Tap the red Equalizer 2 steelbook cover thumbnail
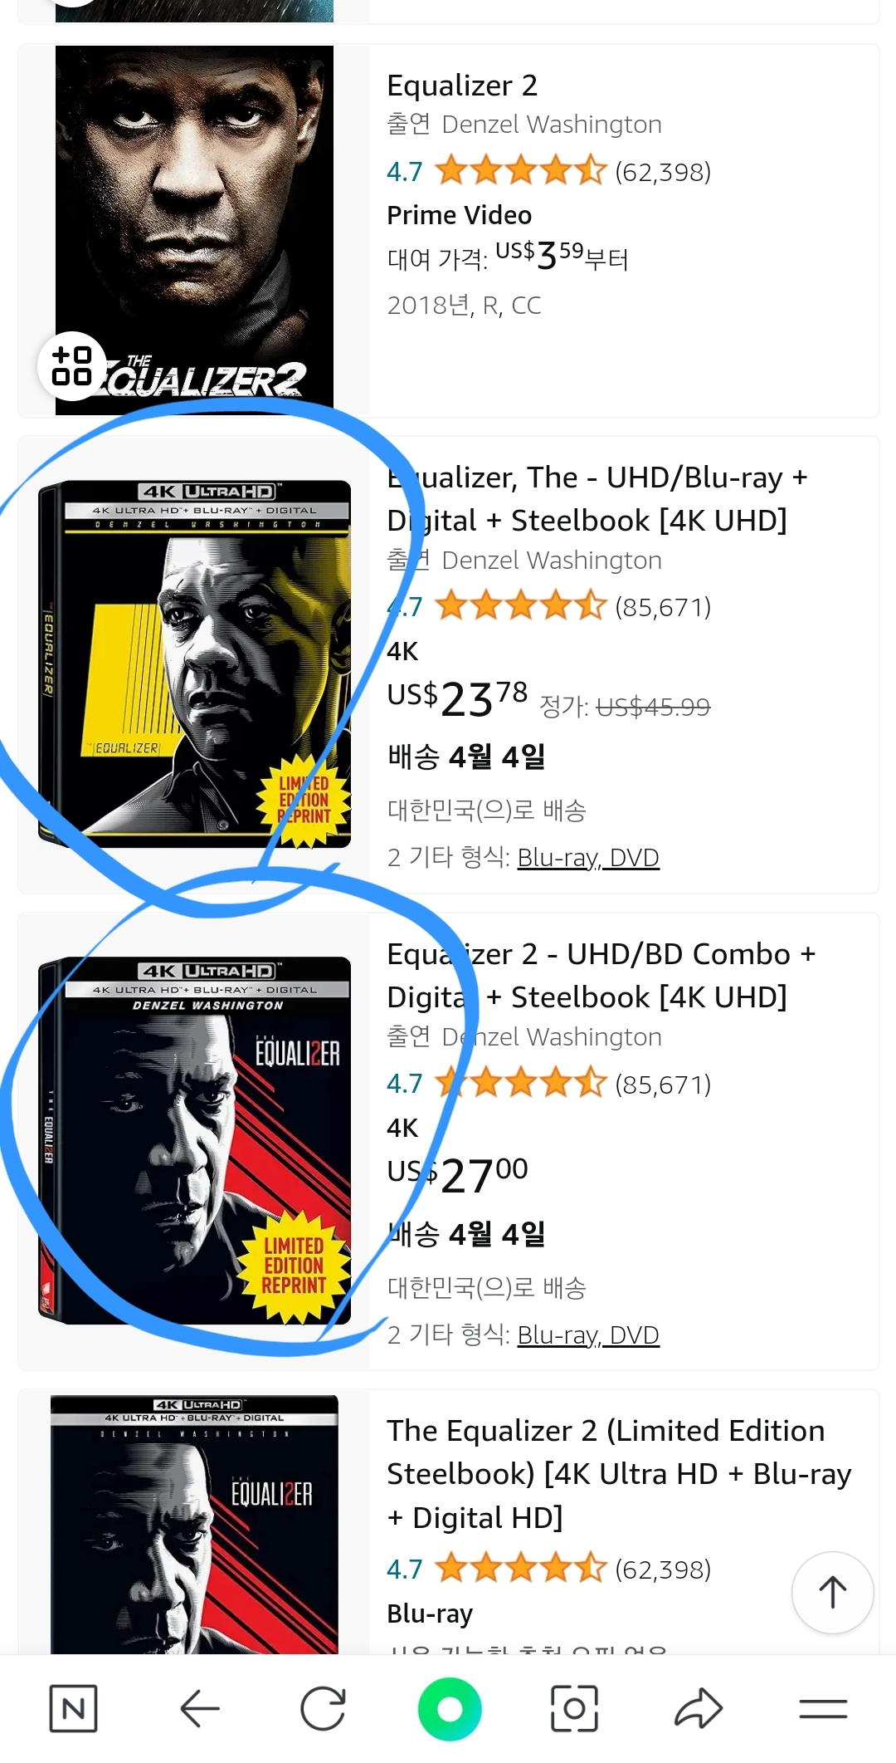Screen dimensions: 896x1763 point(195,1140)
